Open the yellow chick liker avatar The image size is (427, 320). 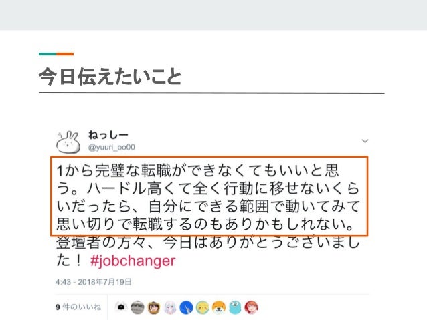tap(202, 307)
